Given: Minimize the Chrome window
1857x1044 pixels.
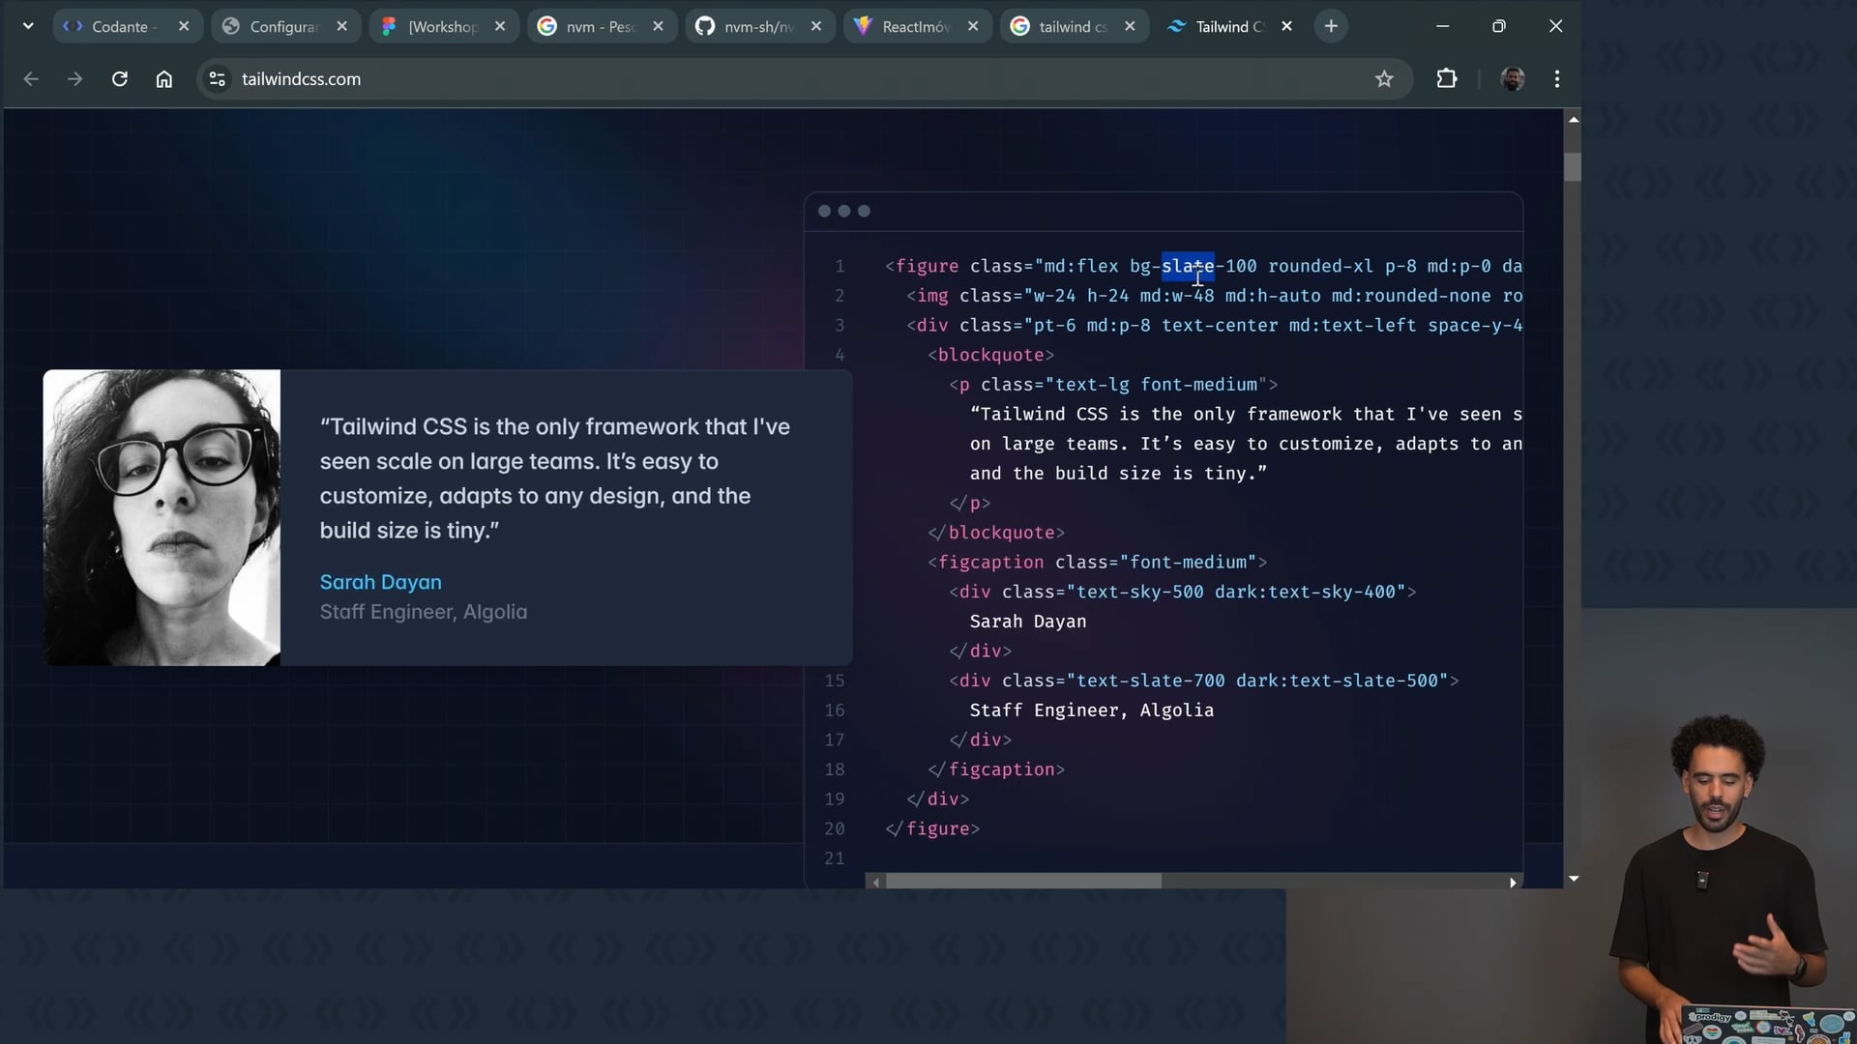Looking at the screenshot, I should [x=1443, y=26].
